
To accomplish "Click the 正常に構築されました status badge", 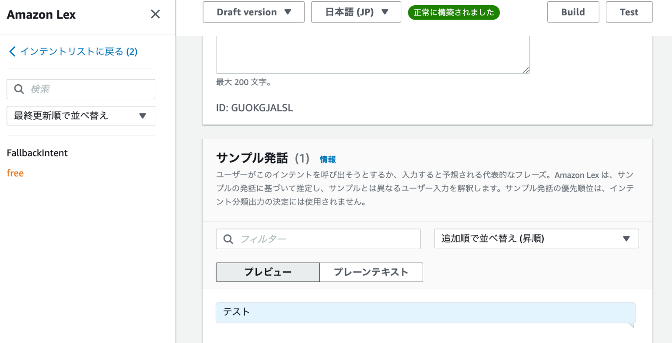I will [454, 12].
